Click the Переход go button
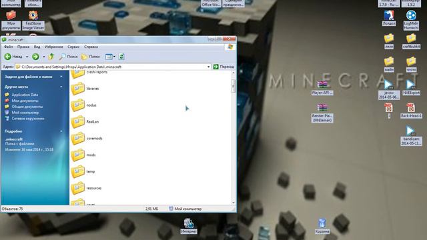The image size is (427, 240). point(224,67)
